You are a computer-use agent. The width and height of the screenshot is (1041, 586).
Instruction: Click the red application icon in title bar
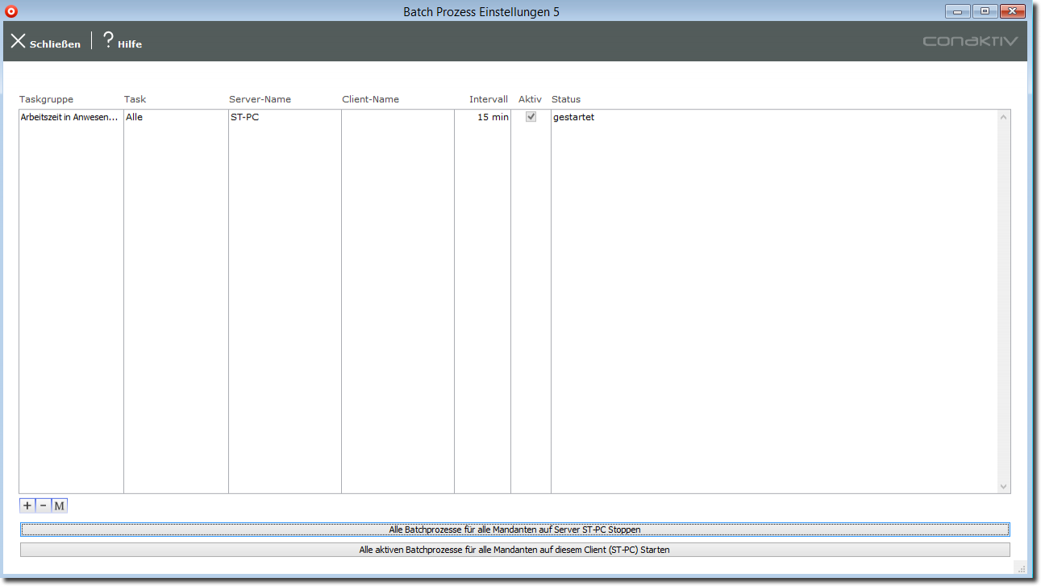[11, 11]
